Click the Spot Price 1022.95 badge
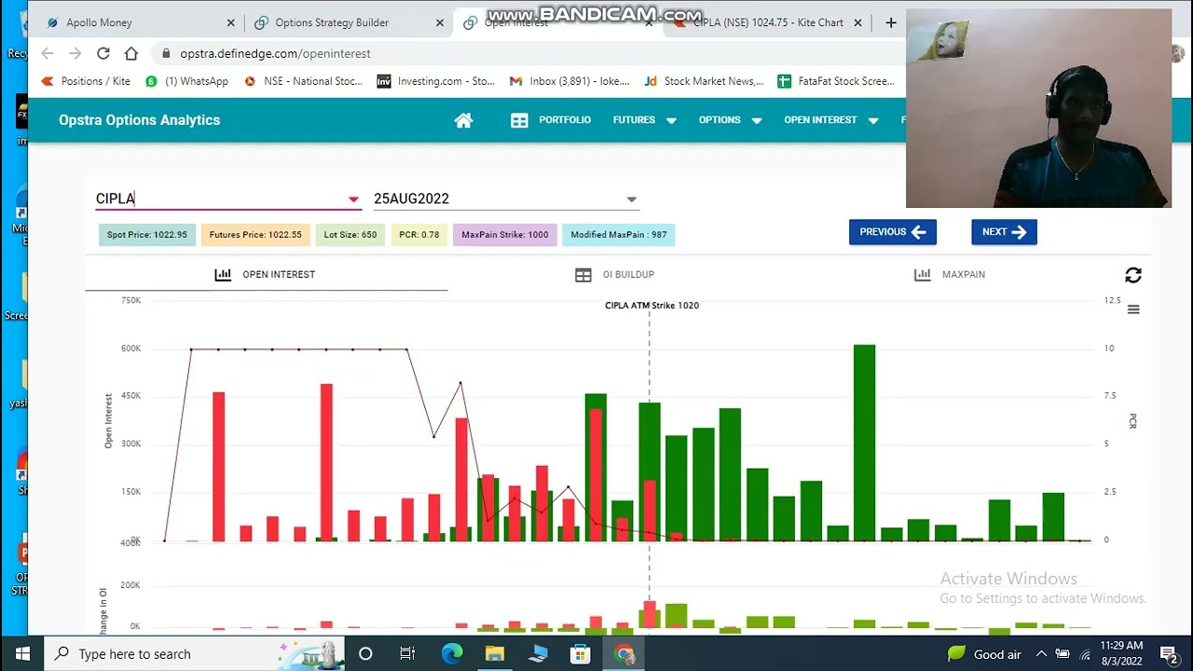The image size is (1193, 671). (147, 235)
